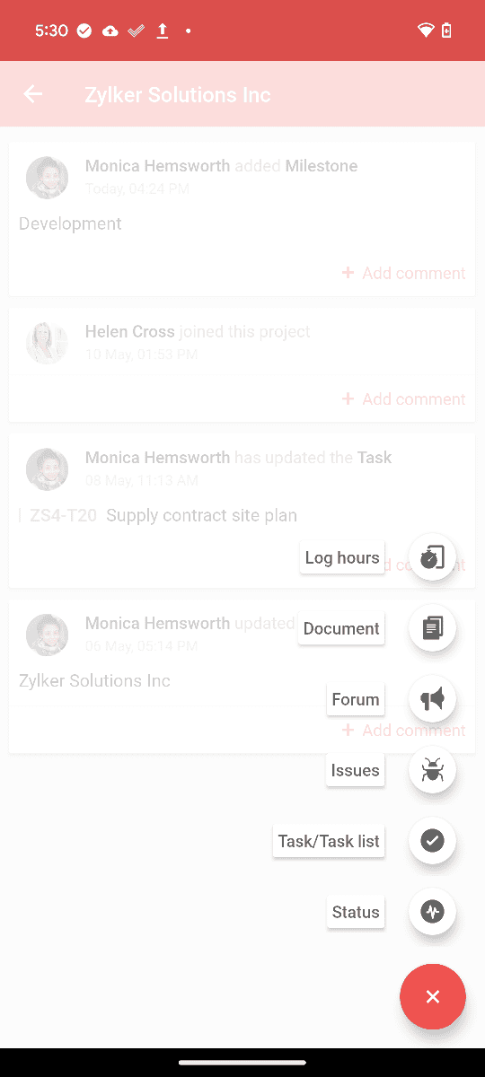485x1077 pixels.
Task: Open Monica Hemsworth's avatar on Milestone post
Action: (47, 177)
